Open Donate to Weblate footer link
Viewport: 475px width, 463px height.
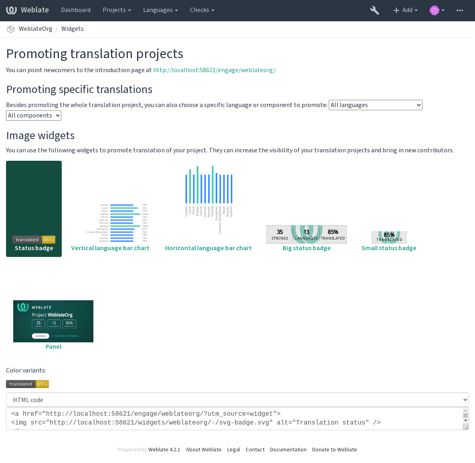pos(334,450)
